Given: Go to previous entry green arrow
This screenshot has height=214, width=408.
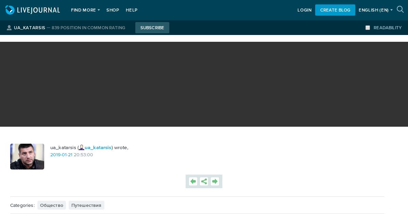Looking at the screenshot, I should (193, 181).
